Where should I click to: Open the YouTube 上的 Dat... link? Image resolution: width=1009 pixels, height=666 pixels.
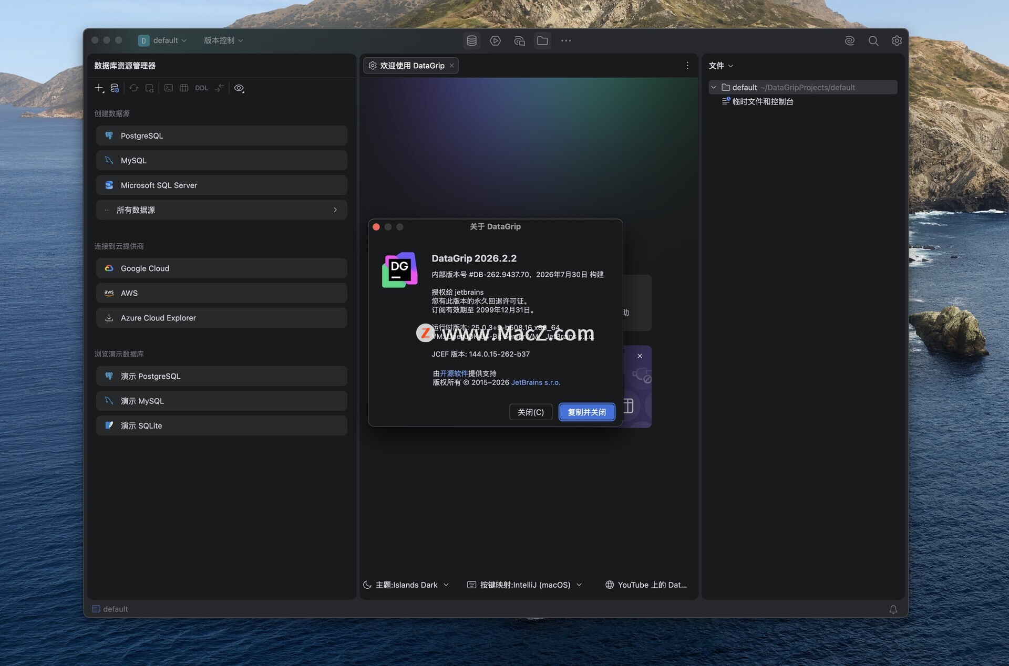coord(646,585)
